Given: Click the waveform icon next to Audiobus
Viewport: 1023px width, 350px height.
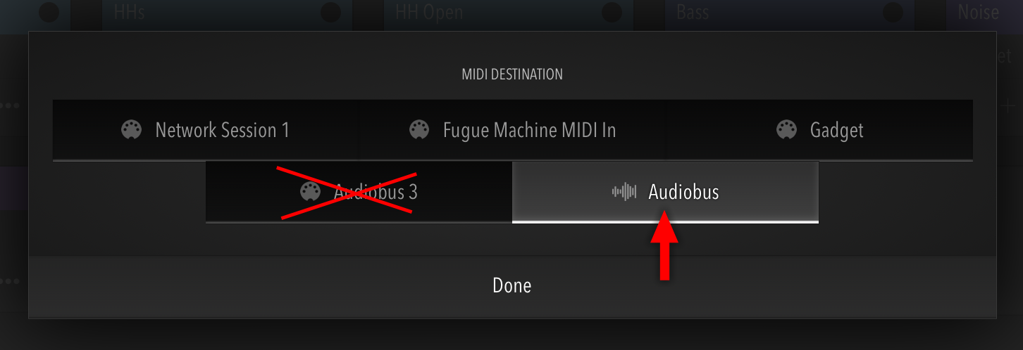Looking at the screenshot, I should [624, 192].
